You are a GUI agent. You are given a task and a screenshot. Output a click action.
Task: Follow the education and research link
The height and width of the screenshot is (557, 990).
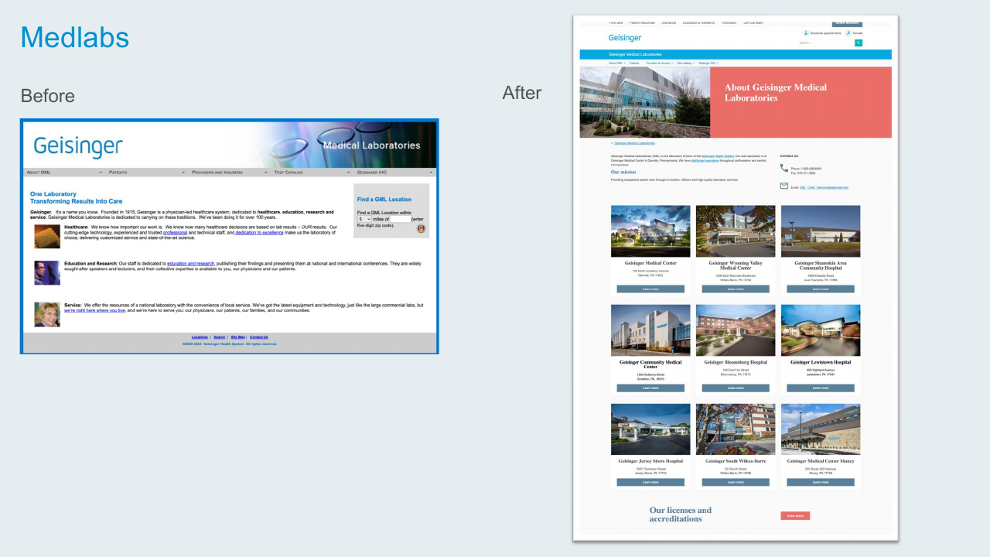(190, 263)
